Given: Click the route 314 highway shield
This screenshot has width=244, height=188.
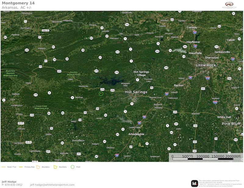Looking at the screenshot, I should click(117, 52).
